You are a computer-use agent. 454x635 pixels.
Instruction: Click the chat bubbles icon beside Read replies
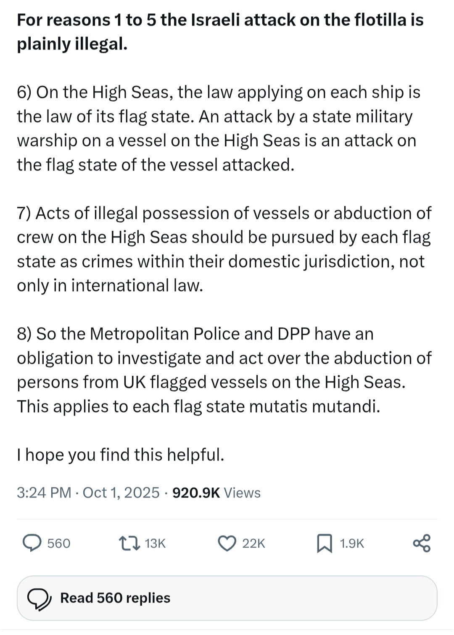point(39,598)
